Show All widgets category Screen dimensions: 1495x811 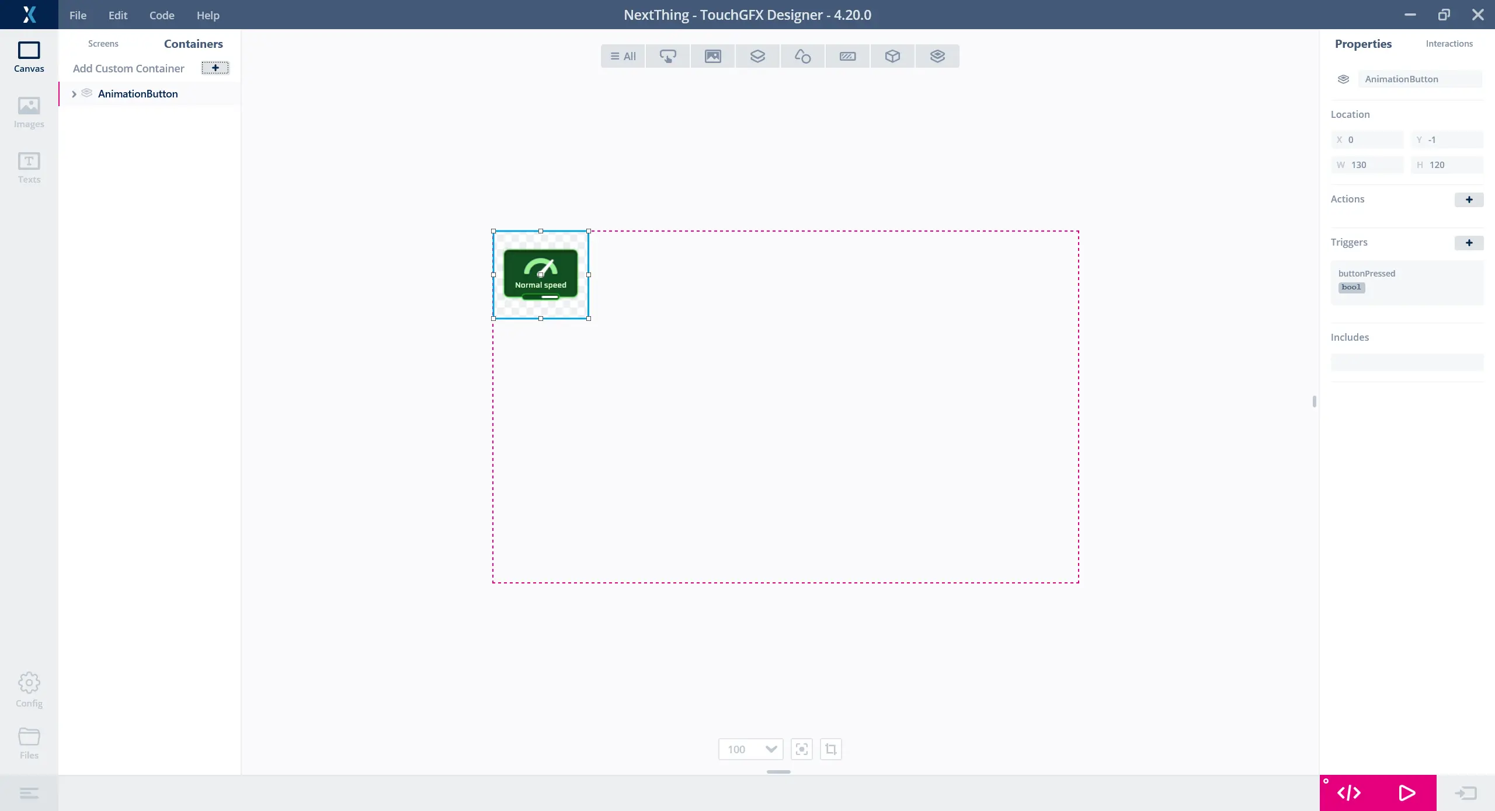pos(623,56)
